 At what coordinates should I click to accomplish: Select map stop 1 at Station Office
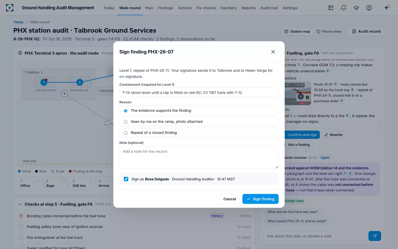click(x=44, y=82)
